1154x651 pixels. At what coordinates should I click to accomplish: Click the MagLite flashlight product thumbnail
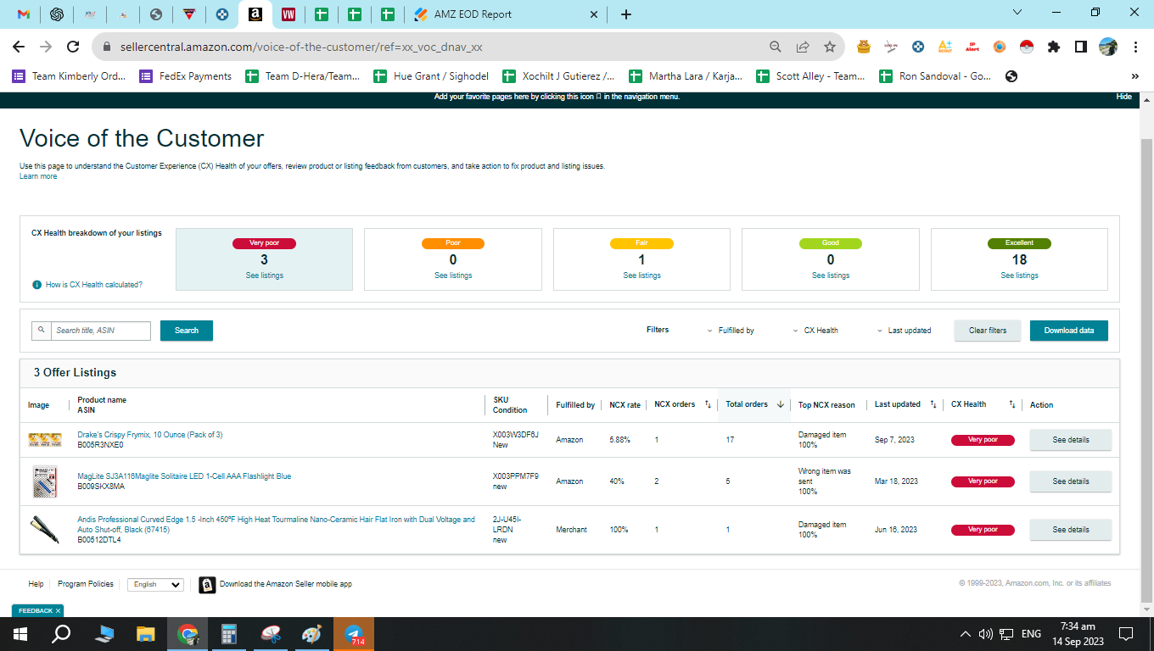pyautogui.click(x=44, y=481)
